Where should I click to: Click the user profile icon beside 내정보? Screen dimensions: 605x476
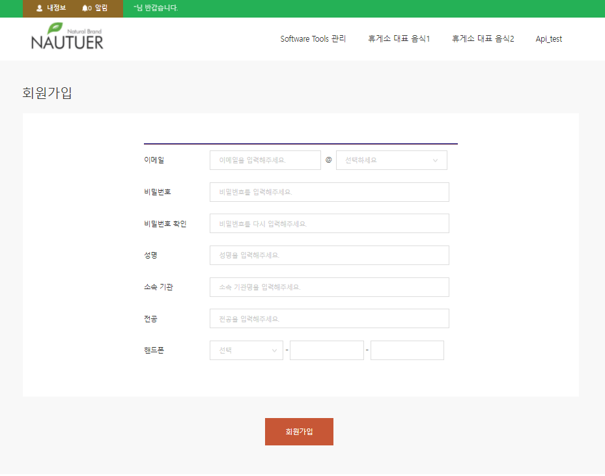tap(39, 8)
